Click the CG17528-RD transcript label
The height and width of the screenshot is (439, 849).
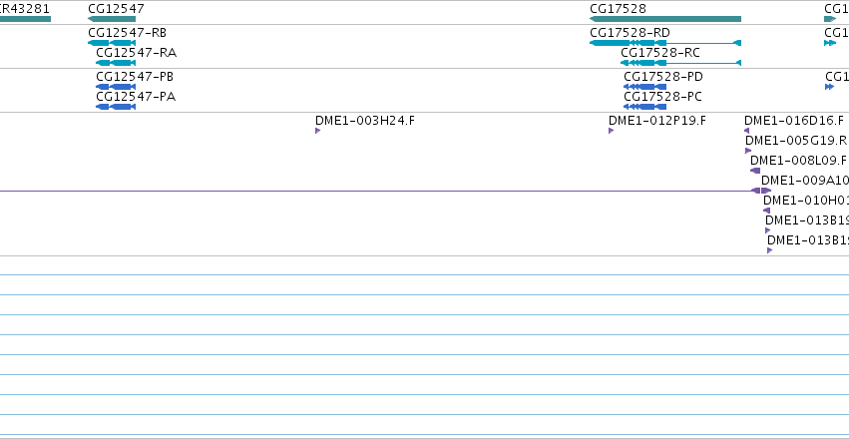[x=630, y=33]
